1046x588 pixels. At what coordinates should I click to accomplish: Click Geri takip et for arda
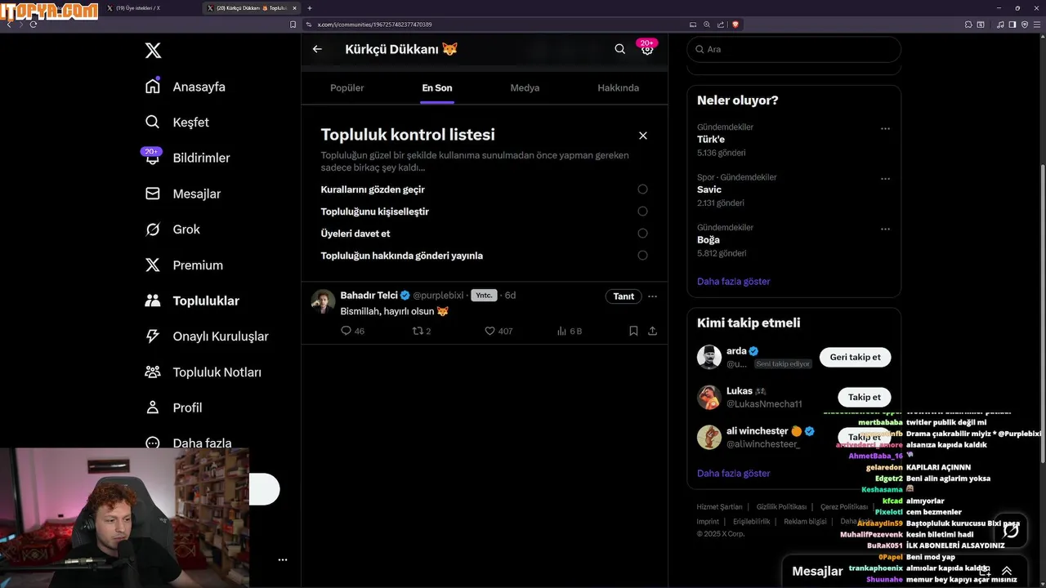(x=855, y=357)
